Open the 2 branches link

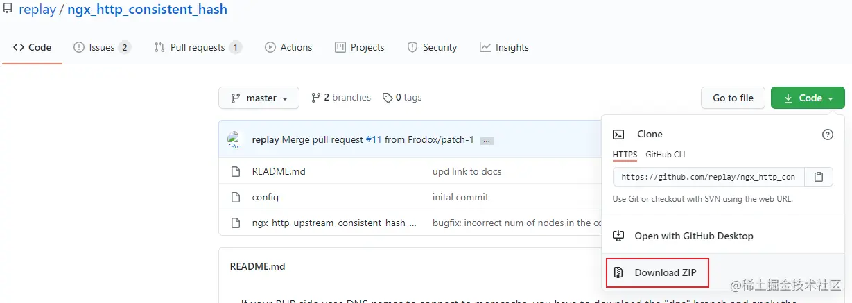pos(341,98)
